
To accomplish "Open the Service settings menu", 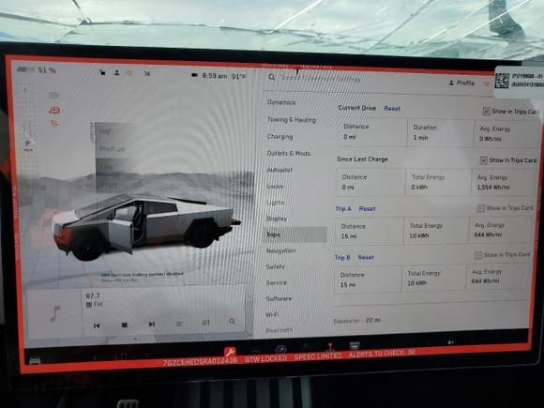I will [277, 282].
